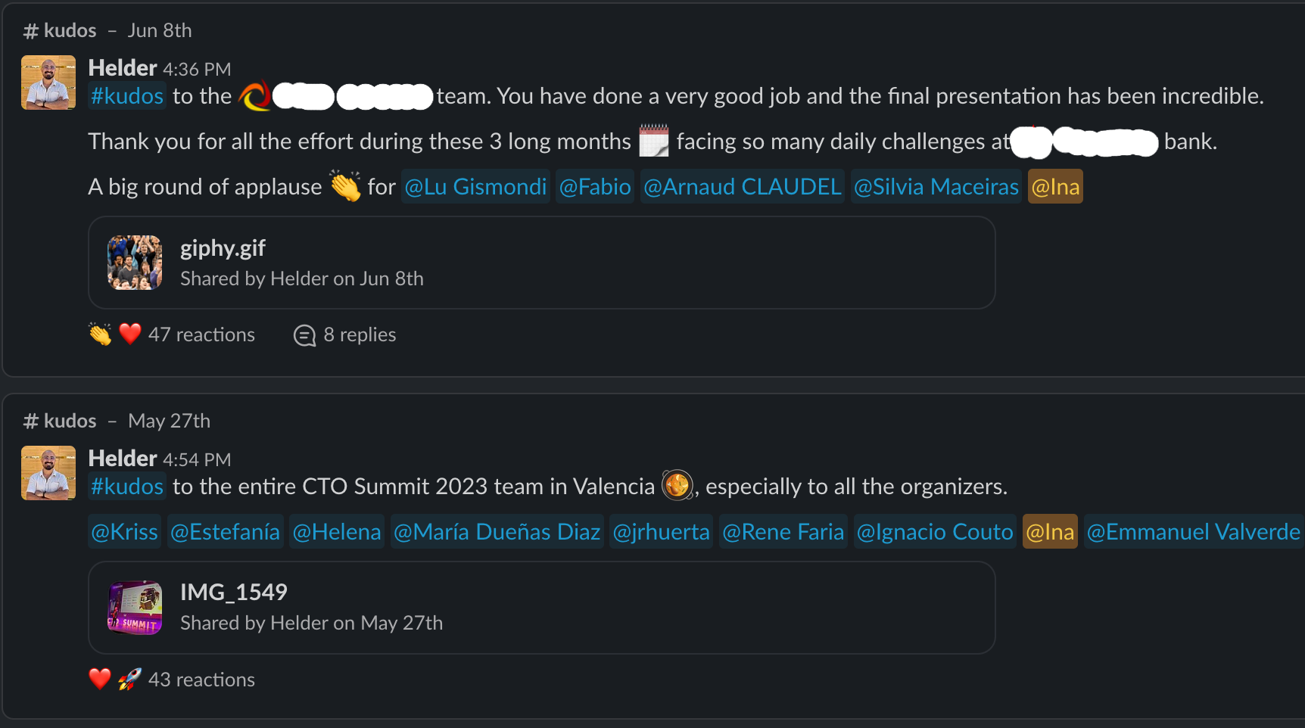Click the @Arnaud CLAUDEL mention
Image resolution: width=1305 pixels, height=728 pixels.
coord(742,186)
